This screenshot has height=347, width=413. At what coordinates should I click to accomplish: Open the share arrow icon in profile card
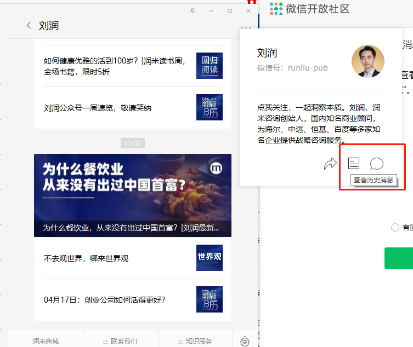(x=330, y=164)
